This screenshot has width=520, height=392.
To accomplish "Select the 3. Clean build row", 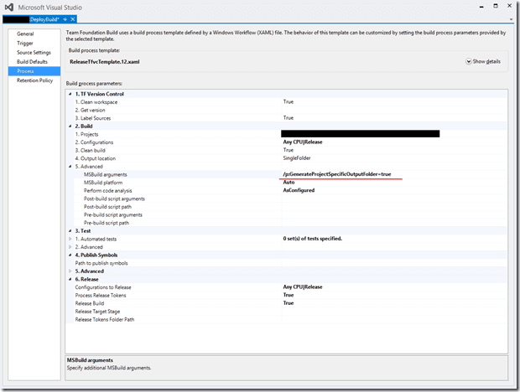I will [287, 150].
